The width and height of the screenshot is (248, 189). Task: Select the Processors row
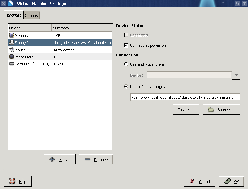[61, 57]
